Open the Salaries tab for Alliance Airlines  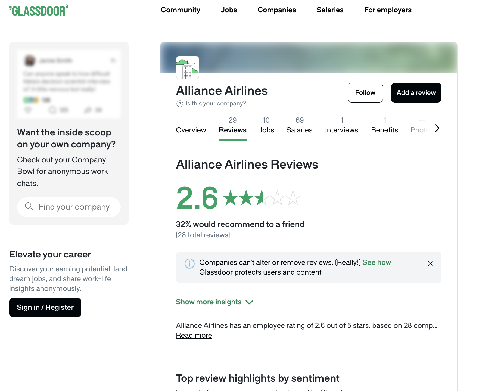coord(299,126)
